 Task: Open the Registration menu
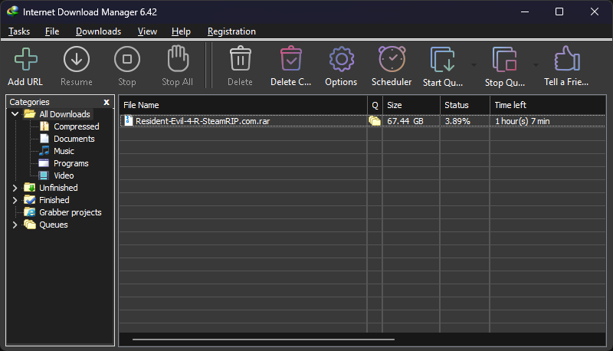coord(231,31)
